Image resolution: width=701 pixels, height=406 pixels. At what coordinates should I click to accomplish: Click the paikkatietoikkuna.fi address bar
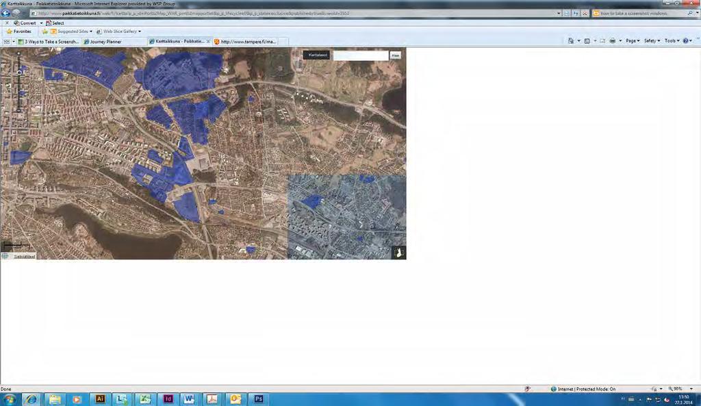pos(295,14)
